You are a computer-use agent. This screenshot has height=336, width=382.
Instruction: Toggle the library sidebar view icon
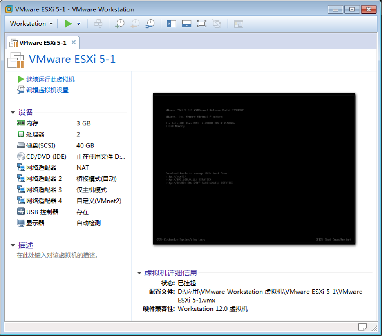click(171, 24)
